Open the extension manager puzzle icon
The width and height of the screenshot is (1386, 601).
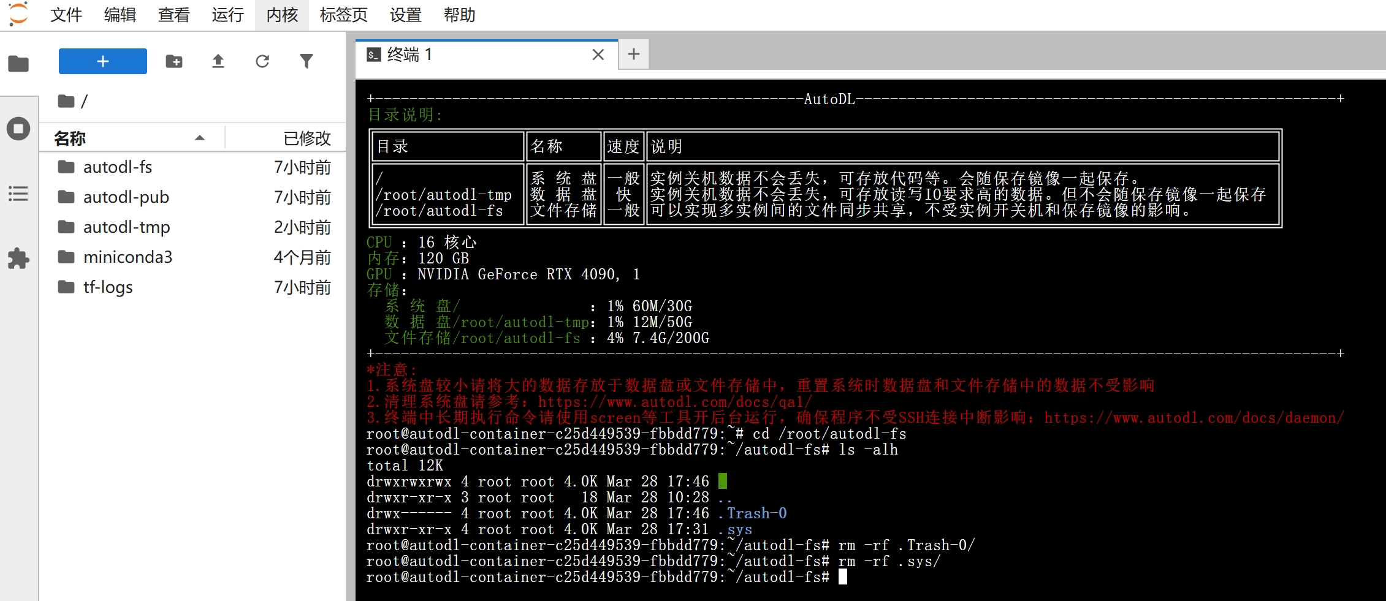(x=18, y=259)
